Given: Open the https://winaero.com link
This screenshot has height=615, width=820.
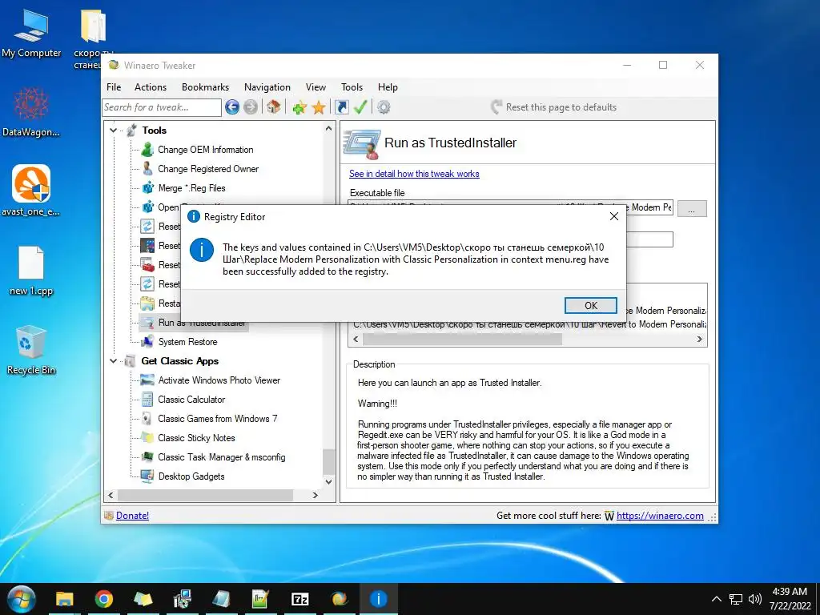Looking at the screenshot, I should pyautogui.click(x=660, y=516).
